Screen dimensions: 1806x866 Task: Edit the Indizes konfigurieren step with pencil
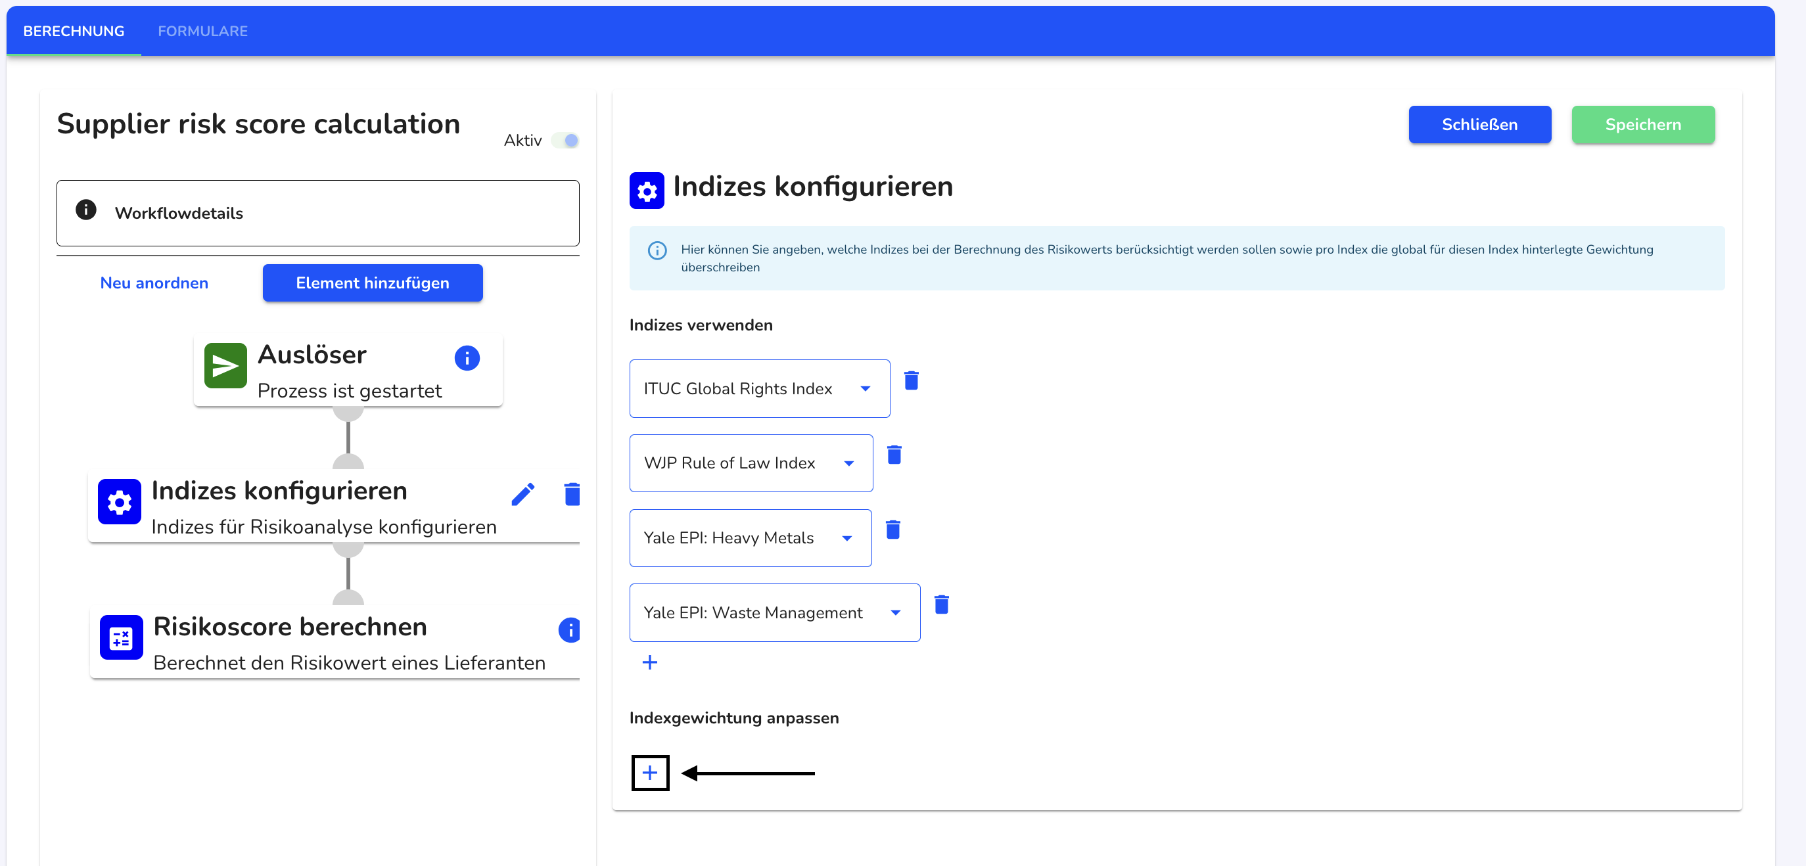(523, 494)
